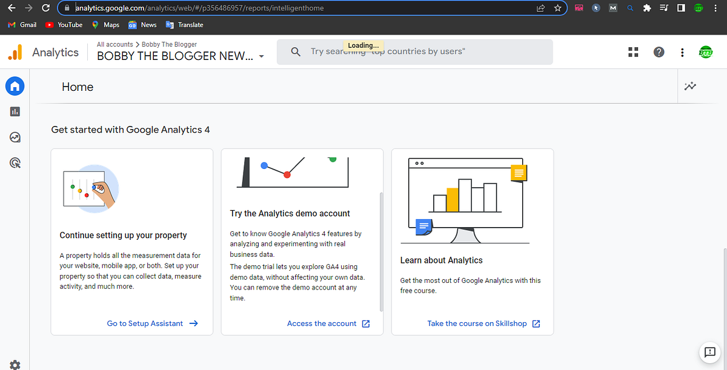Open the YouTube bookmark

(x=64, y=25)
